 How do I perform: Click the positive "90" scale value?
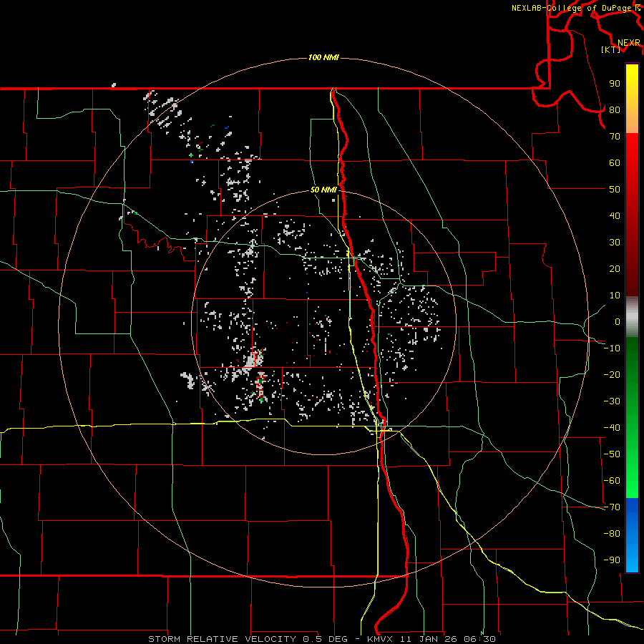coord(615,84)
